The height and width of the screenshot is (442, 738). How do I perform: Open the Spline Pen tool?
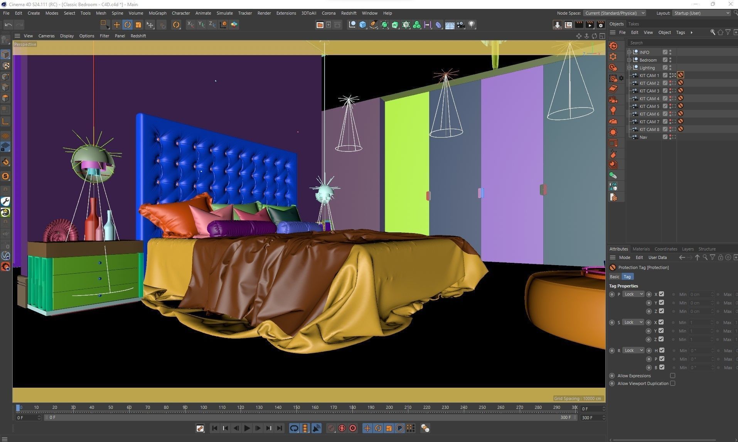tap(374, 25)
